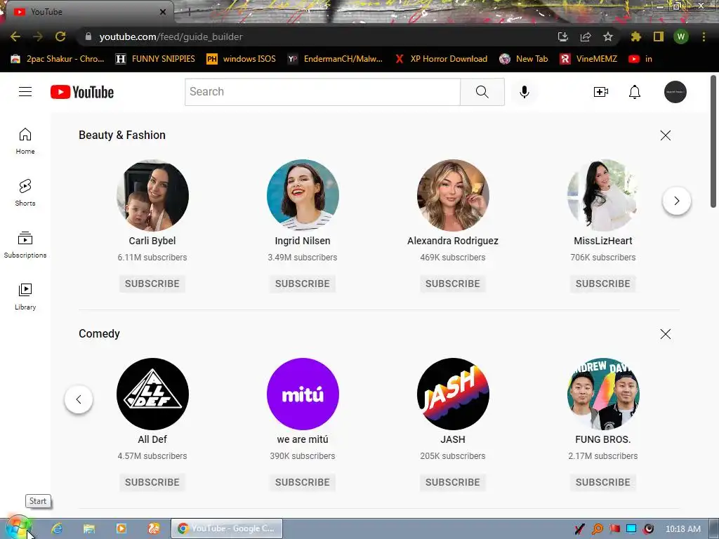Show next Beauty & Fashion channels
This screenshot has width=719, height=539.
click(676, 201)
